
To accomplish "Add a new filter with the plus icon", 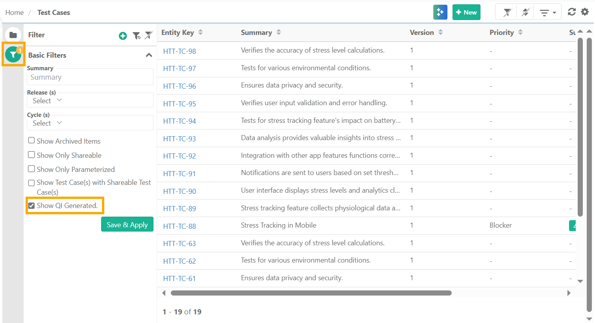I will pyautogui.click(x=122, y=35).
